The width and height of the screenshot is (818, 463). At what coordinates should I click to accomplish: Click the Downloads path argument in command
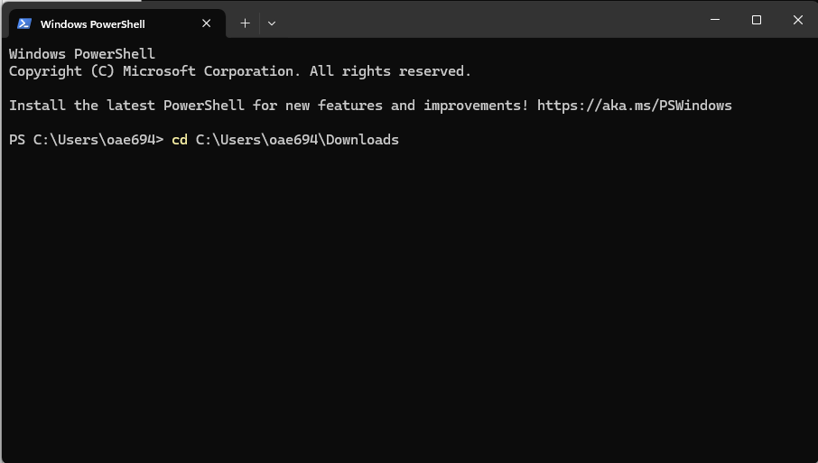(297, 140)
